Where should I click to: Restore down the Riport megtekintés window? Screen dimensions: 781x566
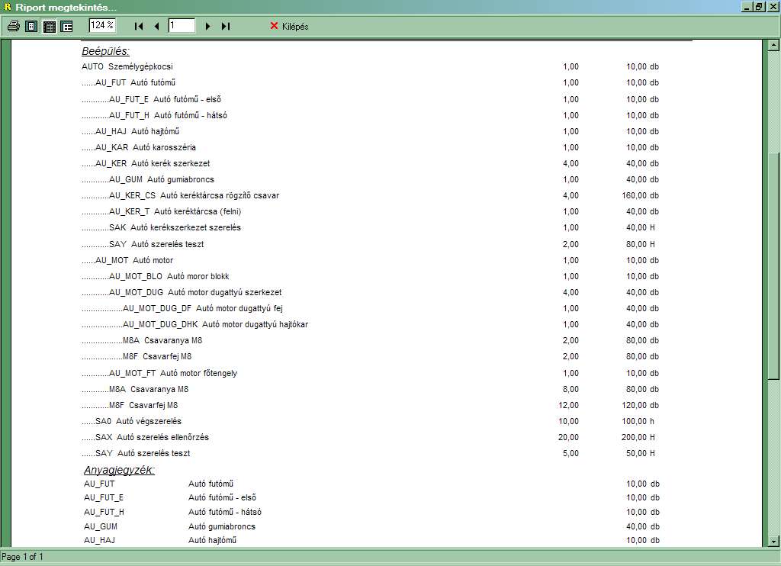[759, 7]
